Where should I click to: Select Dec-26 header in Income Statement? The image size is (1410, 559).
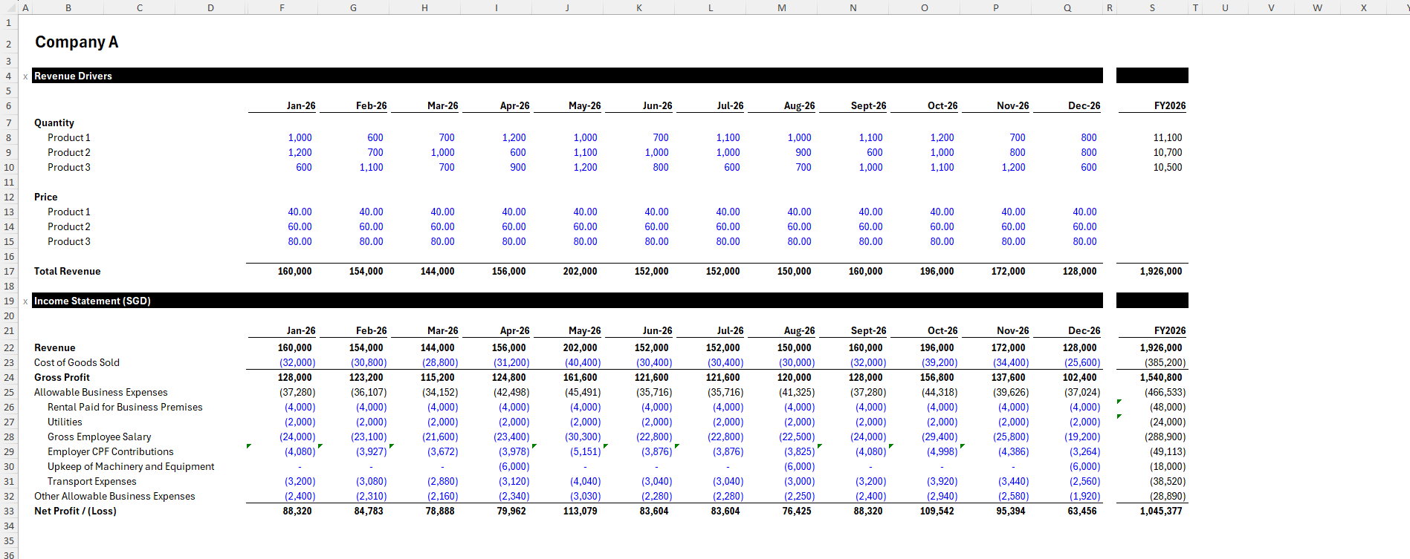pyautogui.click(x=1084, y=330)
